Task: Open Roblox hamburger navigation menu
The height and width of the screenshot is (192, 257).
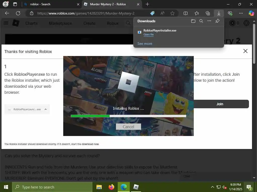Action: click(x=6, y=23)
